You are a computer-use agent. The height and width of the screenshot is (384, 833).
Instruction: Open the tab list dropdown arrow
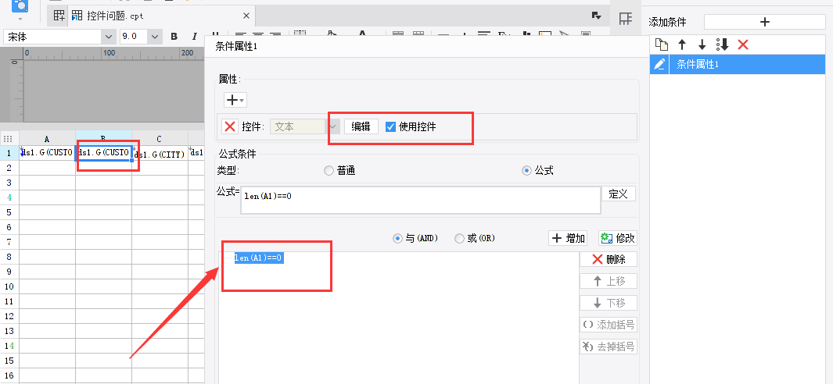pyautogui.click(x=596, y=16)
